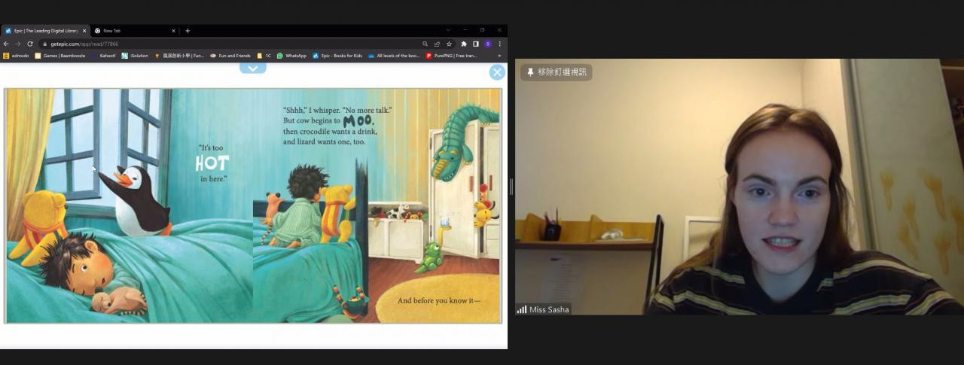Viewport: 964px width, 365px height.
Task: Open the Chrome three-dot menu
Action: [499, 44]
